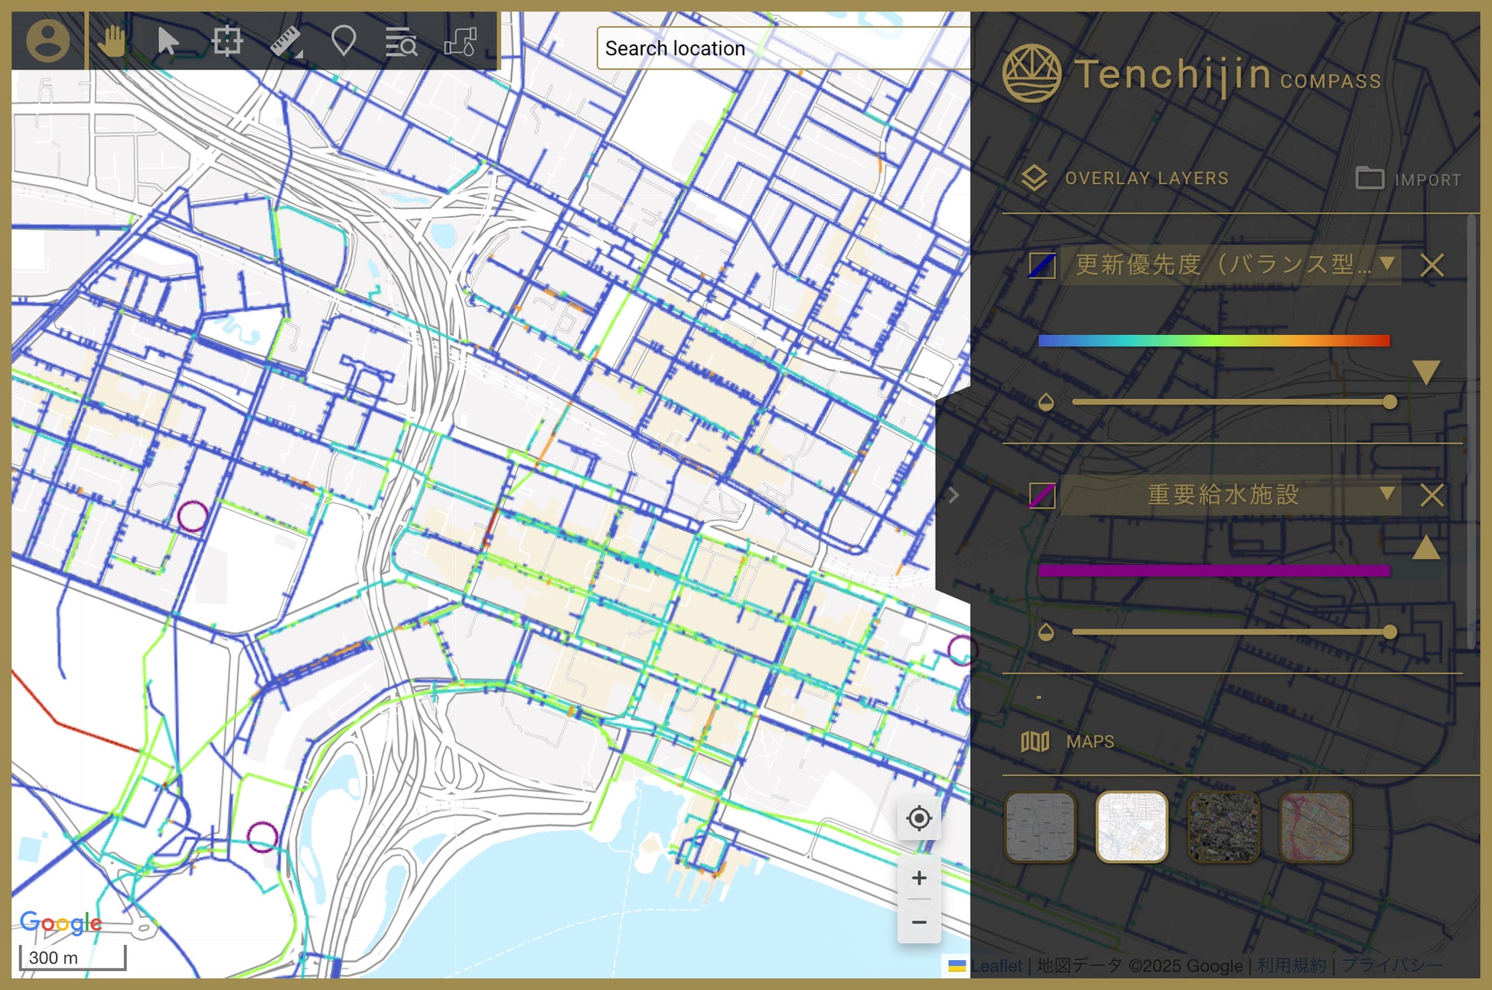
Task: Select the satellite imagery map thumbnail
Action: click(x=1223, y=827)
